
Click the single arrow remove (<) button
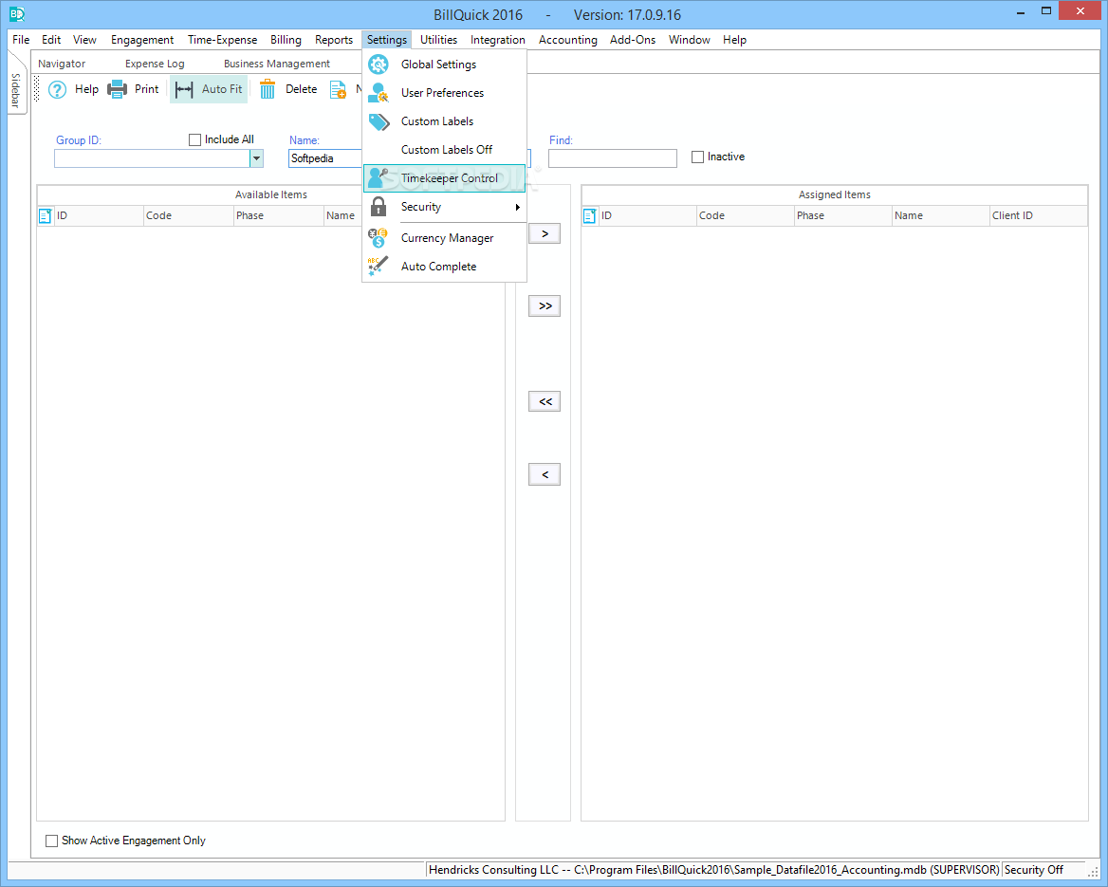(x=545, y=474)
